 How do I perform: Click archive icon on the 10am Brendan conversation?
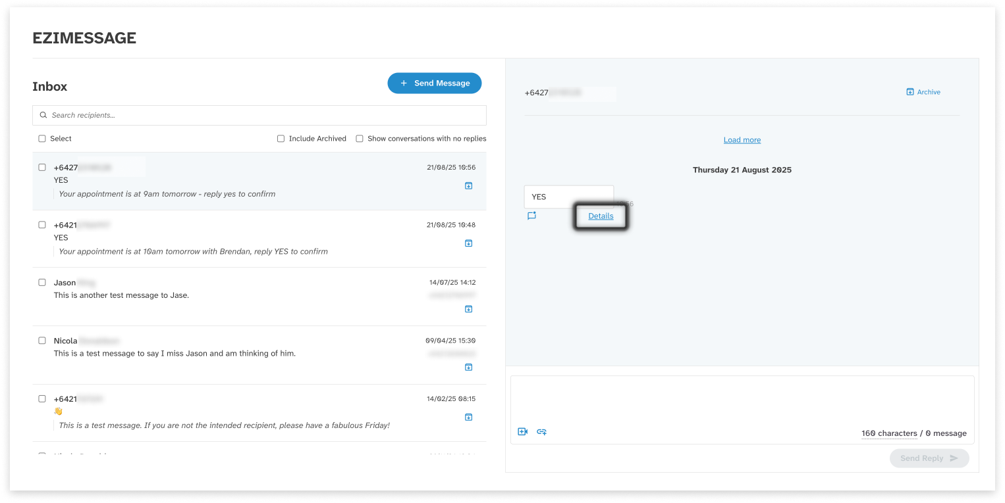click(x=468, y=243)
